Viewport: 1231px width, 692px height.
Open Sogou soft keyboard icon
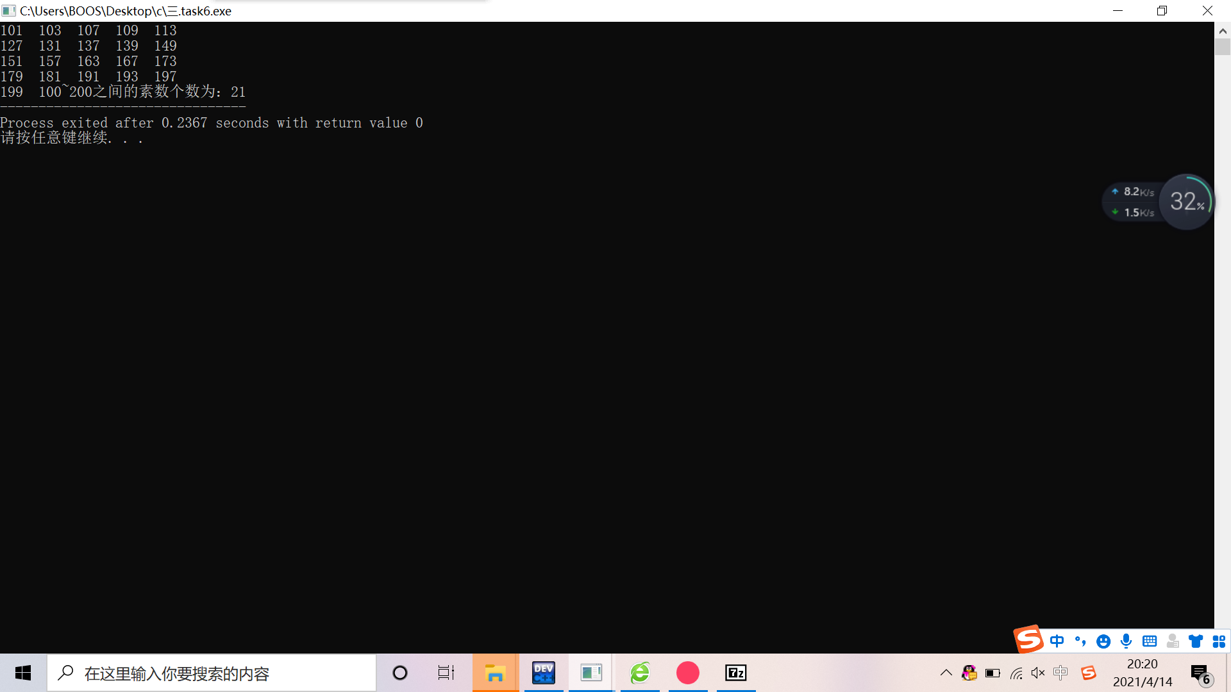coord(1150,641)
